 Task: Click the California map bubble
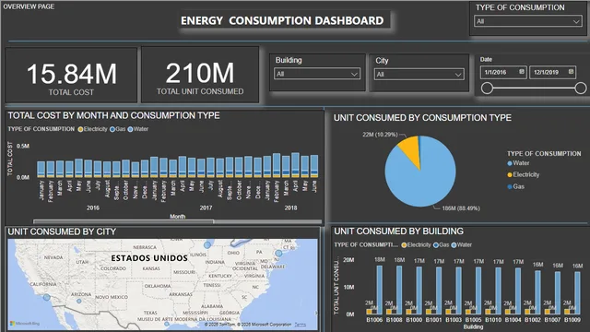(47, 297)
